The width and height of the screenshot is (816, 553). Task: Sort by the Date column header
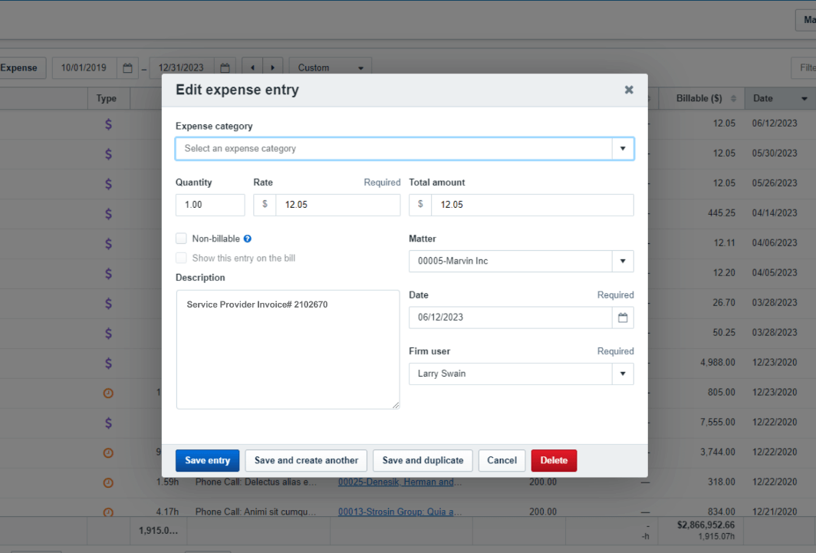point(780,98)
